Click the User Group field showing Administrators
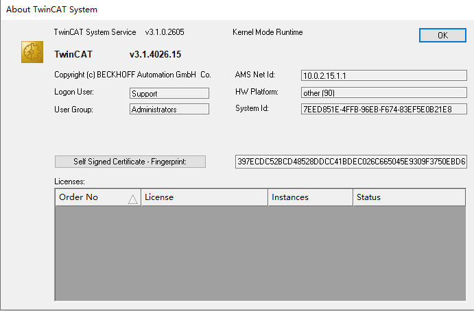 [169, 109]
